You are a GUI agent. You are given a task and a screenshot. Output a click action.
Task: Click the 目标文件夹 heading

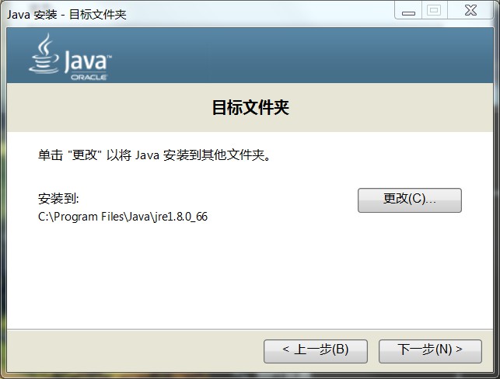pyautogui.click(x=250, y=107)
